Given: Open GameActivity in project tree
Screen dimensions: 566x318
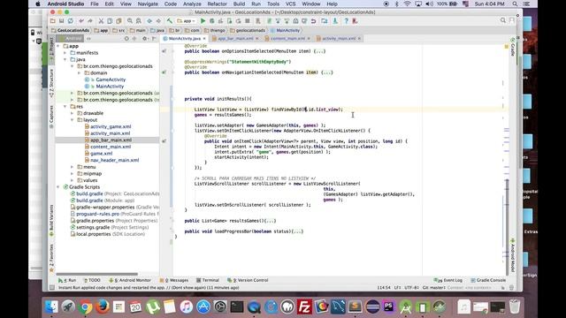Looking at the screenshot, I should point(111,79).
